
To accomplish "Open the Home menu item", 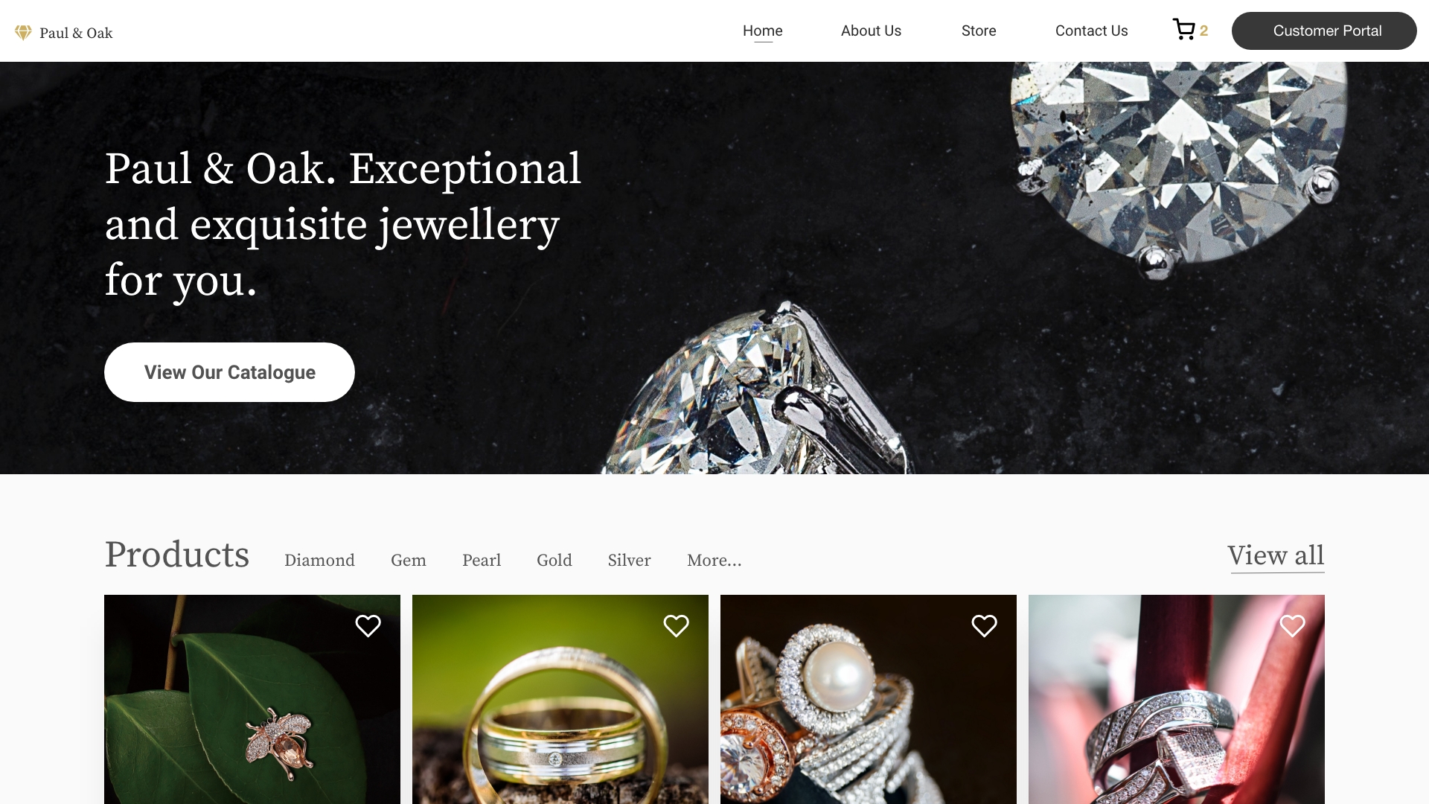I will click(762, 31).
